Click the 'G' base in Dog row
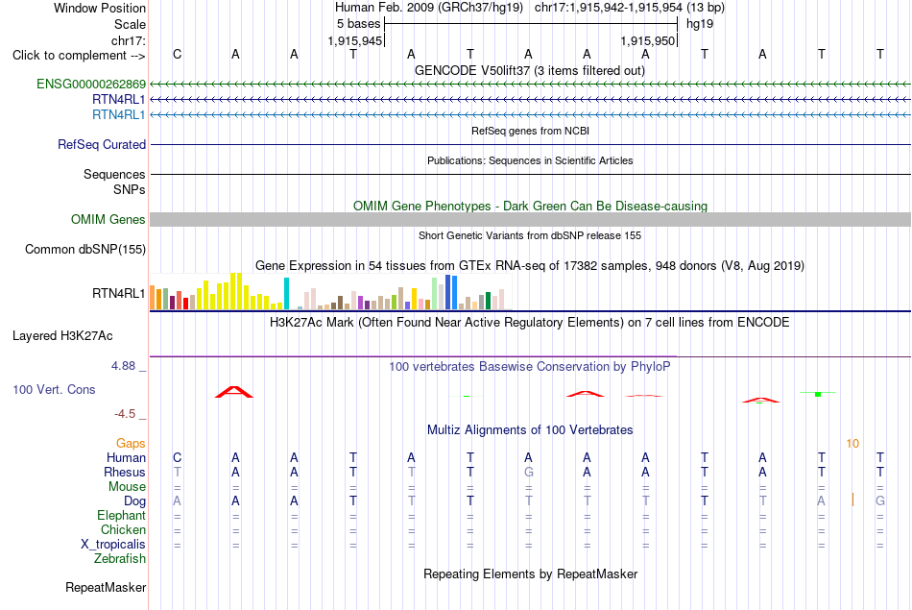This screenshot has height=610, width=912. pos(880,501)
